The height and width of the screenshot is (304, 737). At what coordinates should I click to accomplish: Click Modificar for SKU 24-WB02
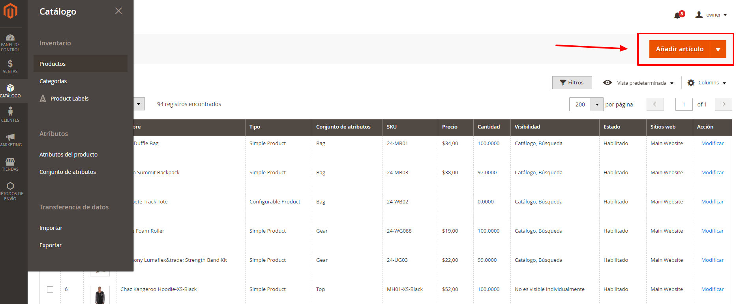pyautogui.click(x=713, y=201)
